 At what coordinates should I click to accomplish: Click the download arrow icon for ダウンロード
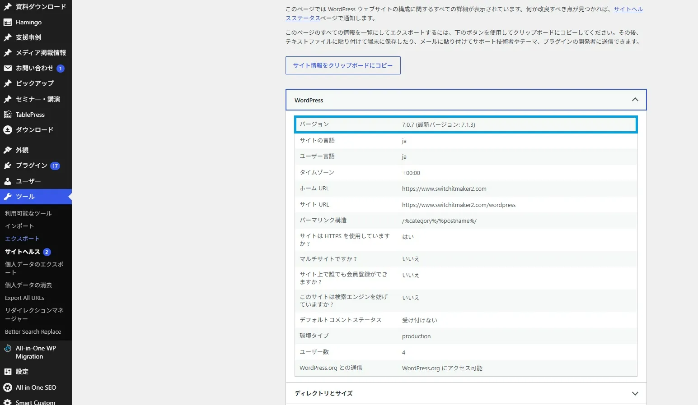[8, 130]
